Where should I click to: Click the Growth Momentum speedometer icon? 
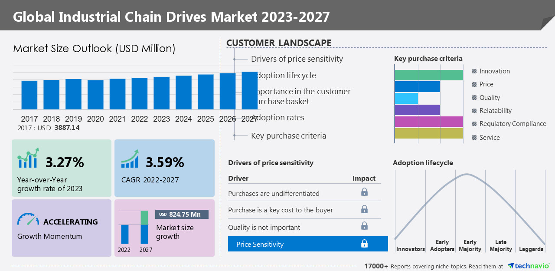click(x=28, y=218)
